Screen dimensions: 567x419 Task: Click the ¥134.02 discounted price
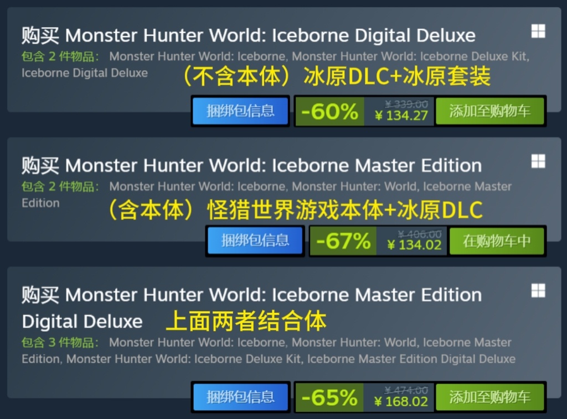point(414,245)
